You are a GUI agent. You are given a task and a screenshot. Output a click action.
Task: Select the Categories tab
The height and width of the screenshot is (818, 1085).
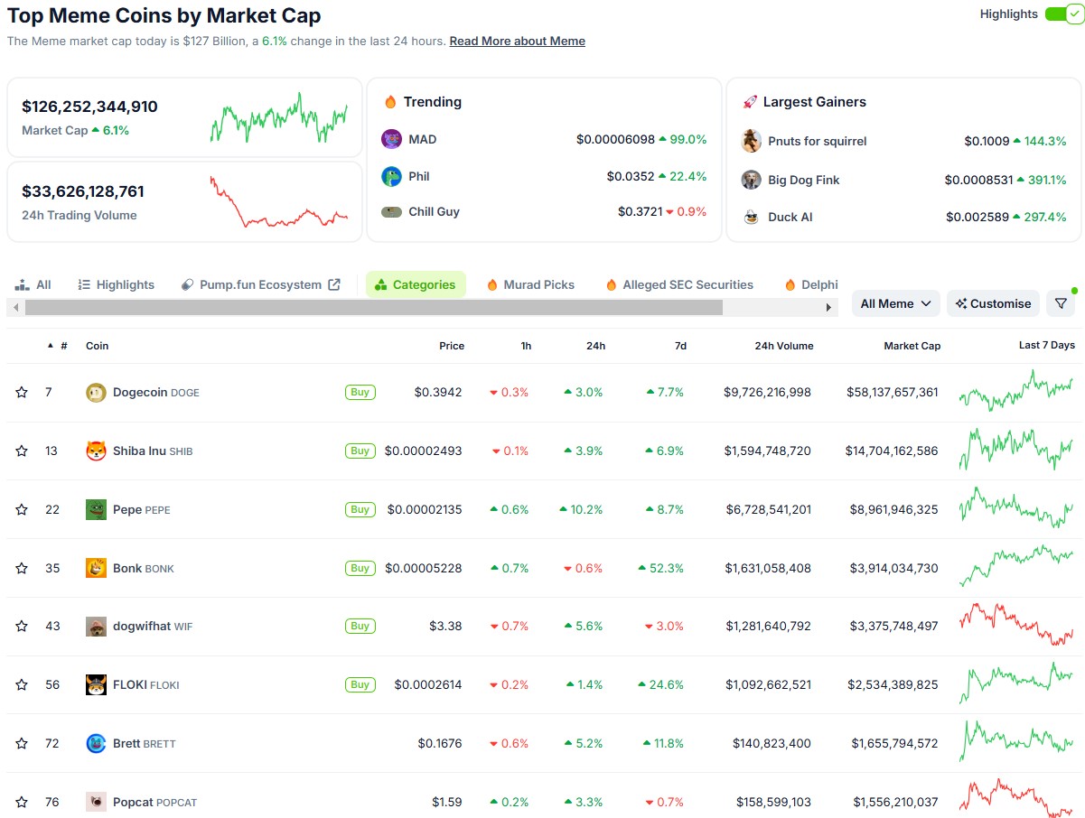click(416, 284)
